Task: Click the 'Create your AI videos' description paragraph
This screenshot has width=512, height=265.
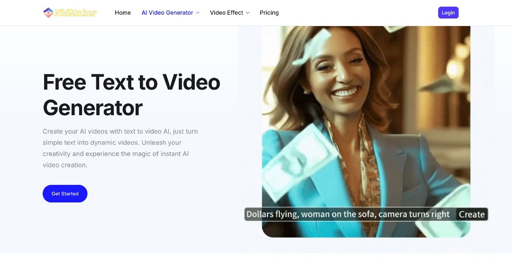Action: coord(120,148)
